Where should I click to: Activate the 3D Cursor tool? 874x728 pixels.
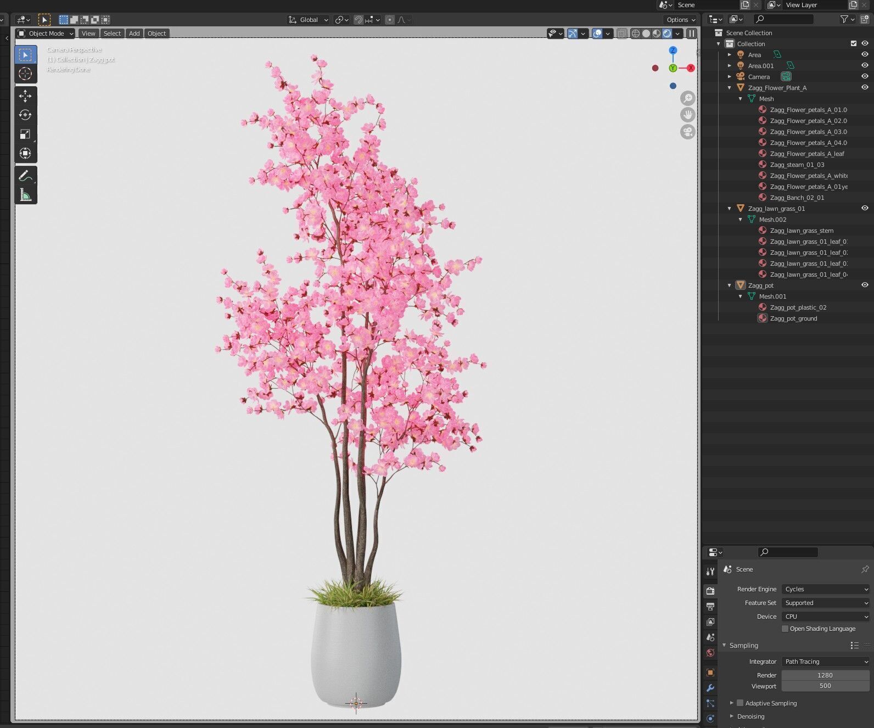[x=25, y=74]
